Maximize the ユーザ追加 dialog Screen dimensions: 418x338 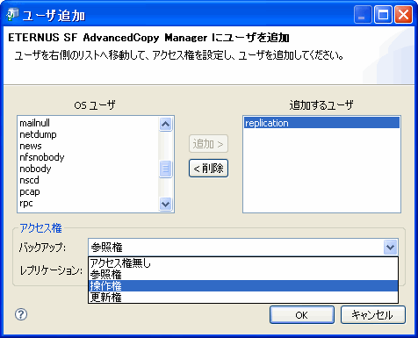(x=383, y=15)
